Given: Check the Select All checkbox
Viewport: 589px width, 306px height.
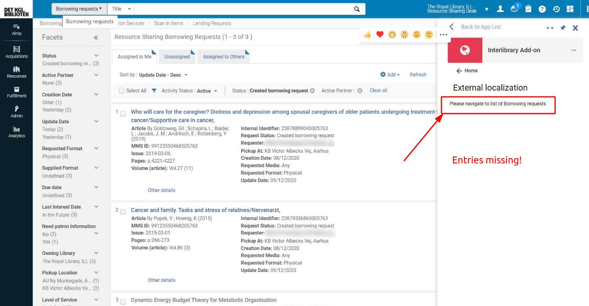Looking at the screenshot, I should coord(121,90).
